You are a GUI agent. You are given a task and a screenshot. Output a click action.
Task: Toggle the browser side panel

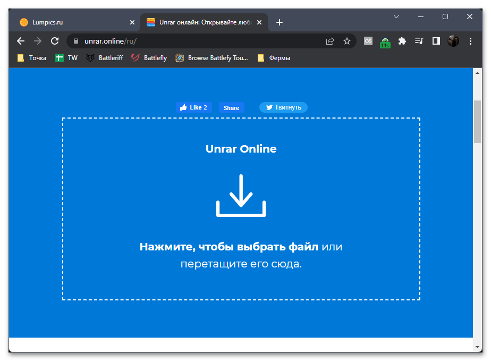436,41
